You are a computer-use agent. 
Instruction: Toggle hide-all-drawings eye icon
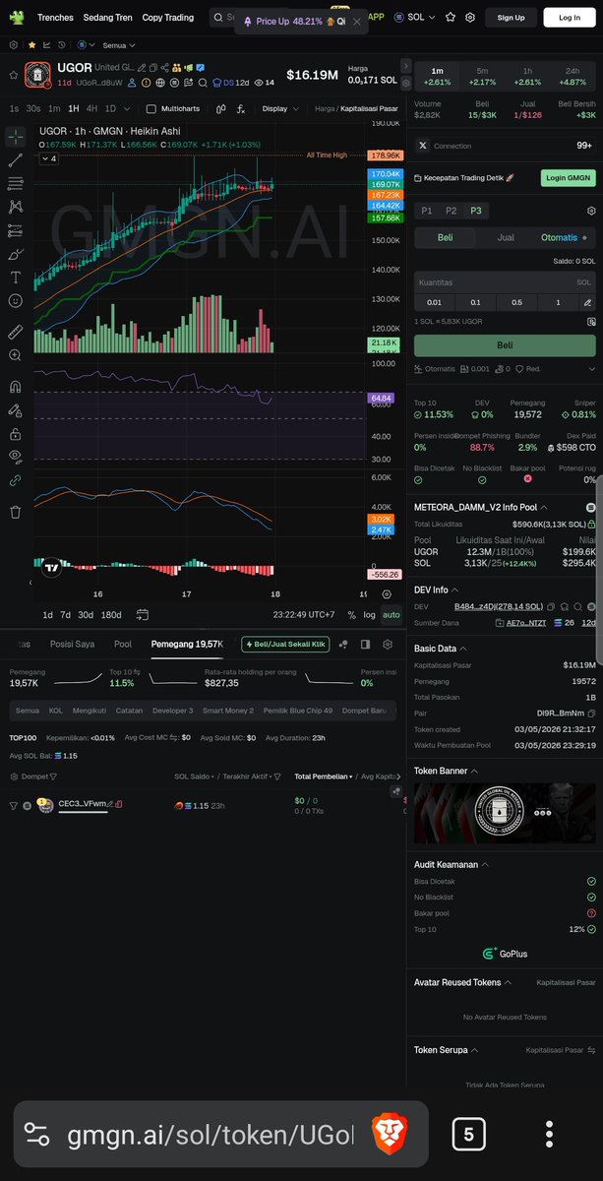[15, 457]
